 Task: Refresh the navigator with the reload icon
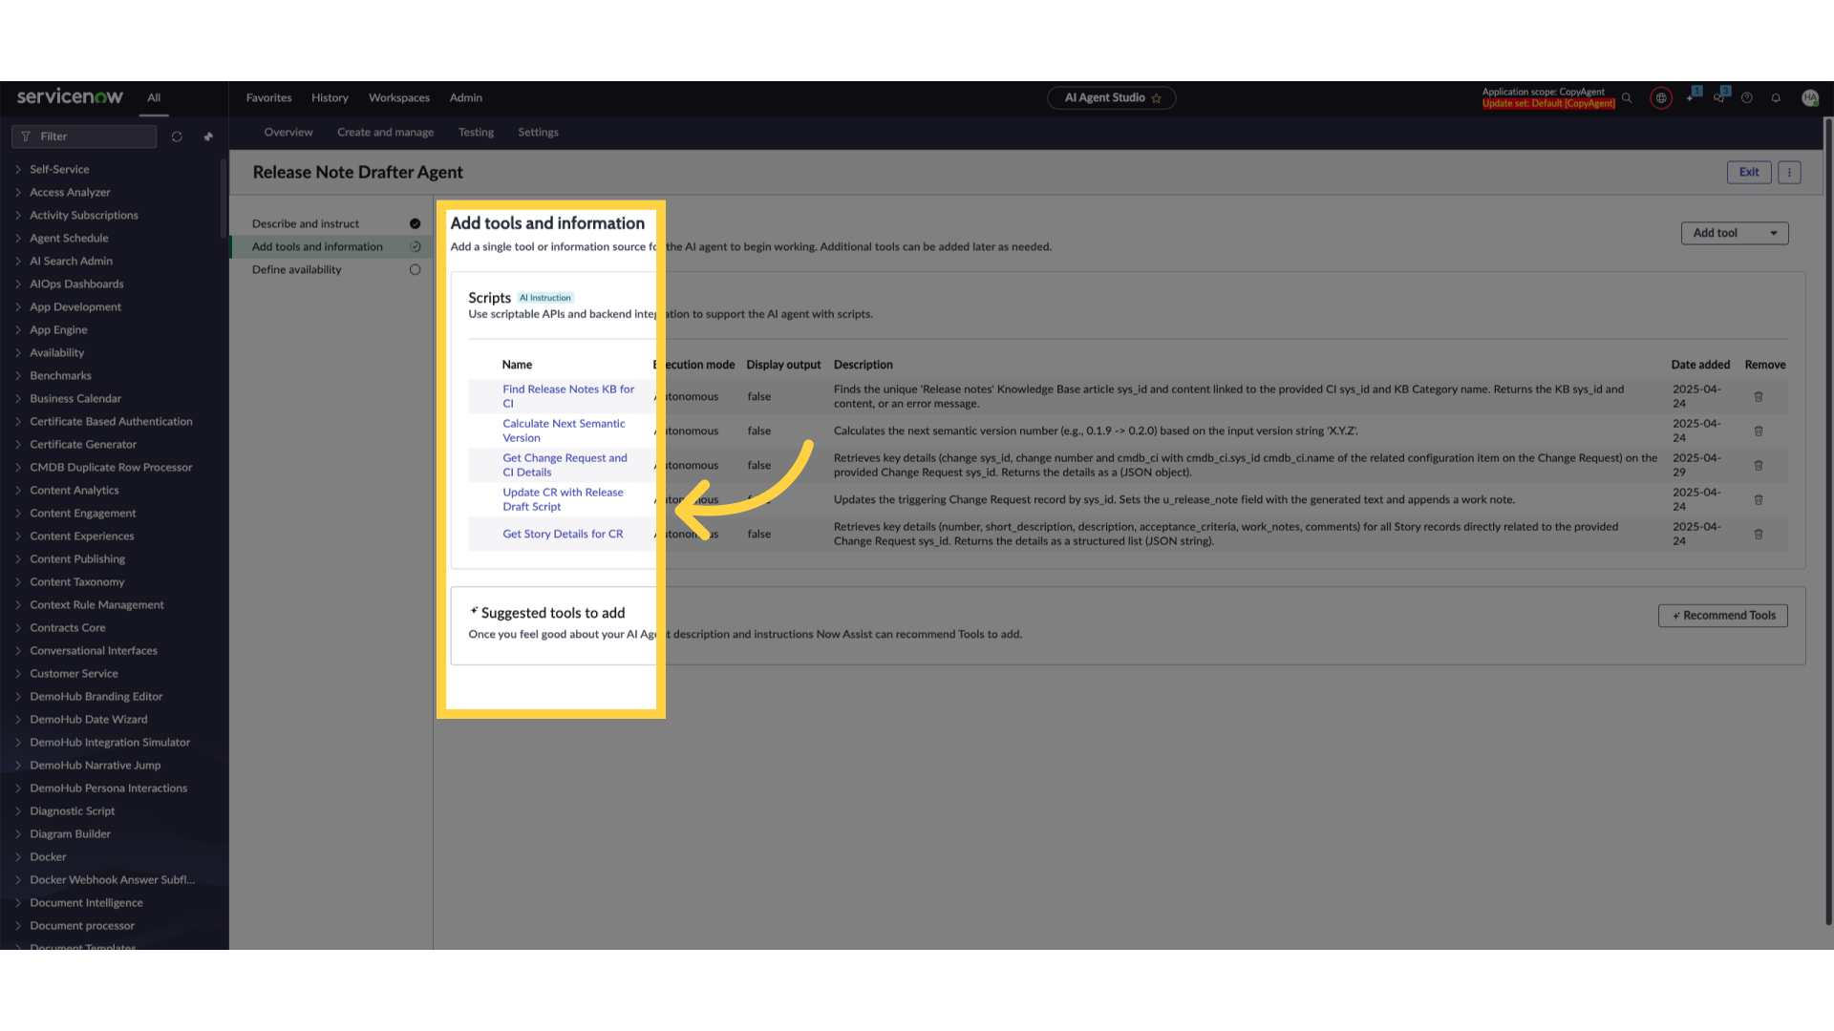pos(177,137)
